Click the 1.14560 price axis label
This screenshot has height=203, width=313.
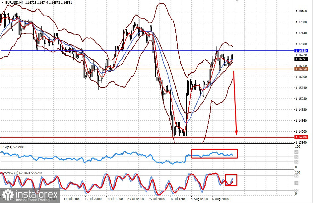pyautogui.click(x=301, y=121)
